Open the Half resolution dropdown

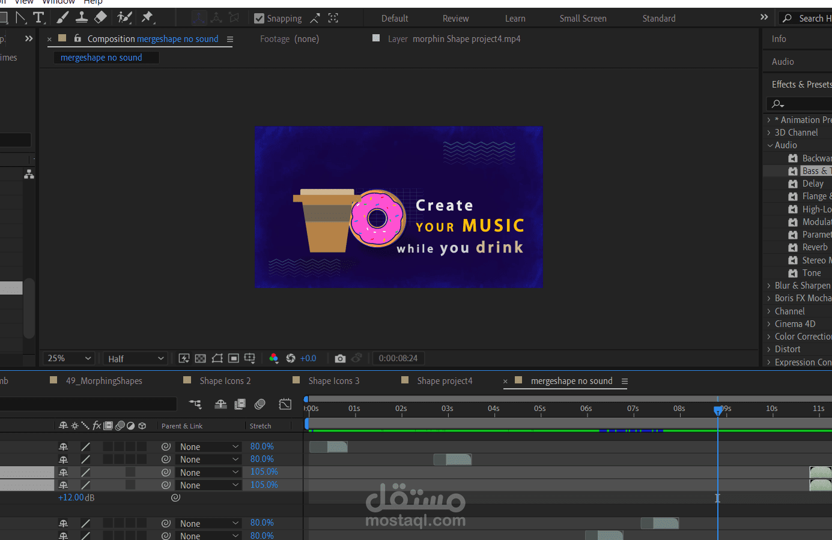coord(135,358)
